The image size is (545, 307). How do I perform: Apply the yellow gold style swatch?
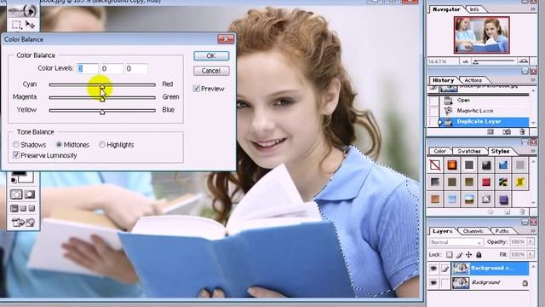(520, 182)
